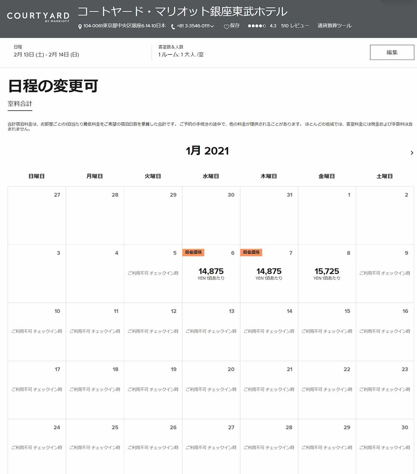Click the rating circles icon
Image resolution: width=417 pixels, height=474 pixels.
click(257, 26)
